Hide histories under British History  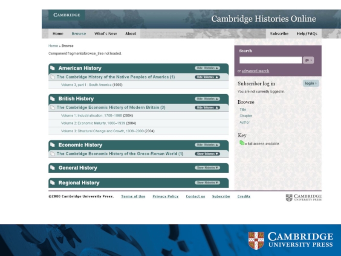pos(207,99)
